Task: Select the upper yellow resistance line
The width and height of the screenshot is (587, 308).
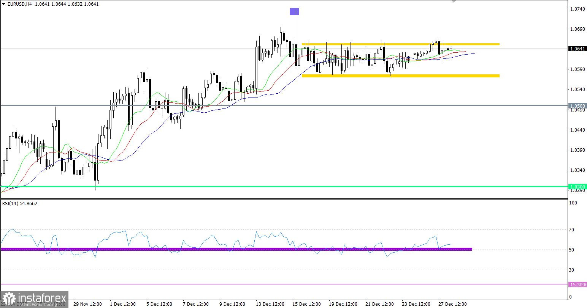Action: (x=401, y=44)
